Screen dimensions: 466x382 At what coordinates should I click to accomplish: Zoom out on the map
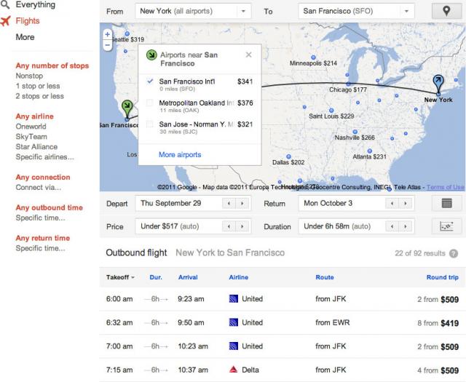107,45
